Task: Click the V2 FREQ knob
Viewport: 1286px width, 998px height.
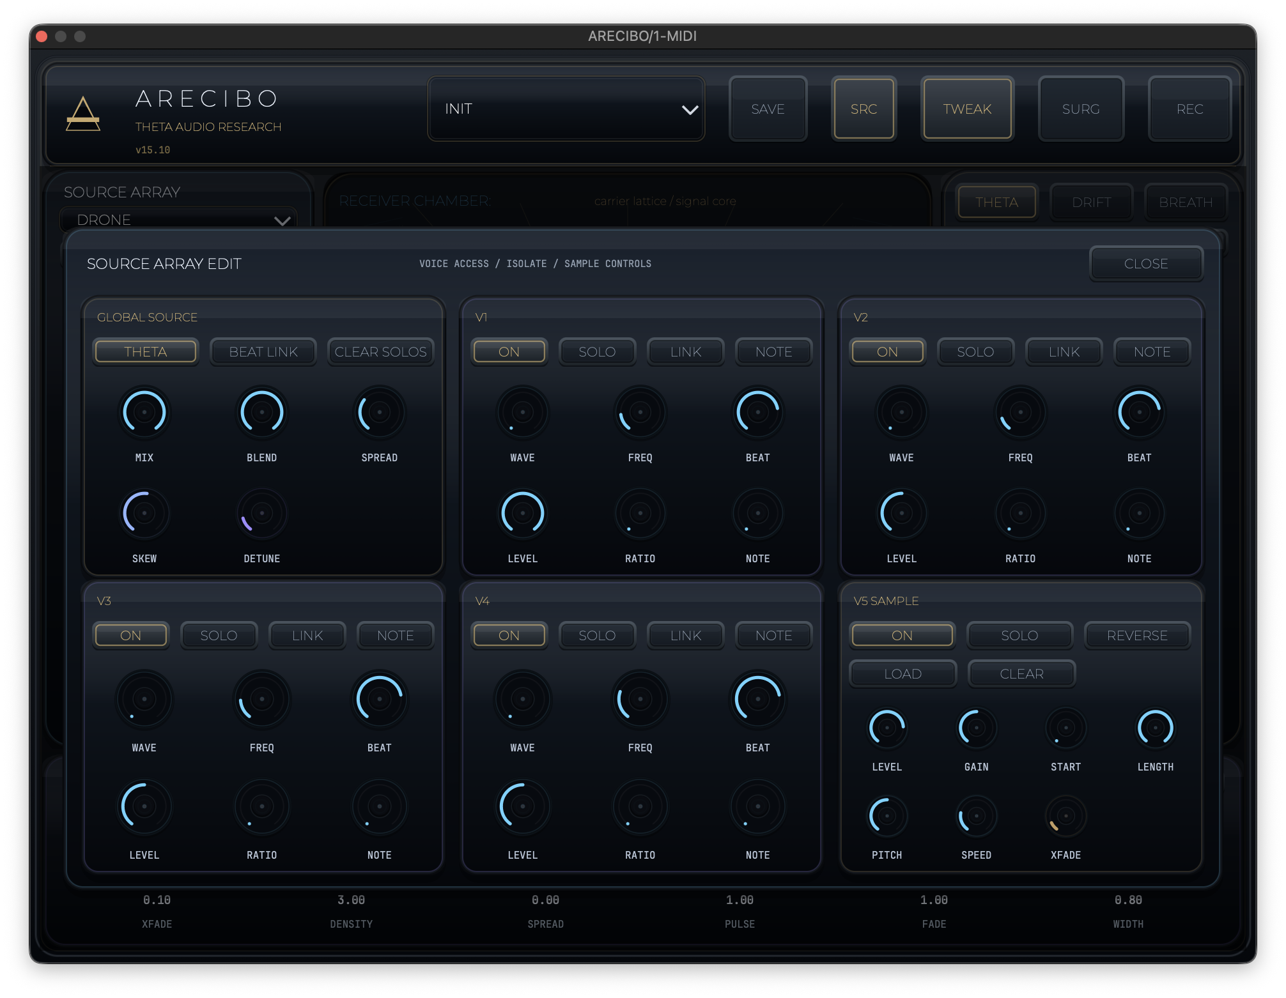Action: click(1021, 412)
